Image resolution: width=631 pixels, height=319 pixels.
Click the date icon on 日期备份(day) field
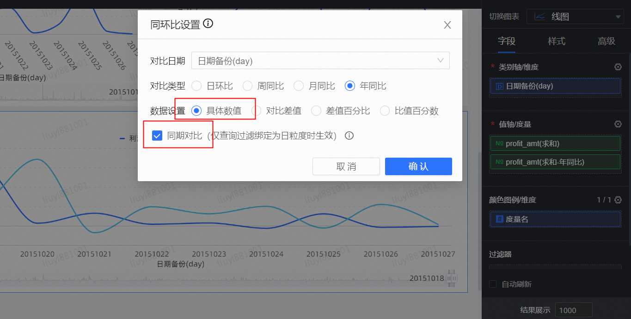point(499,86)
